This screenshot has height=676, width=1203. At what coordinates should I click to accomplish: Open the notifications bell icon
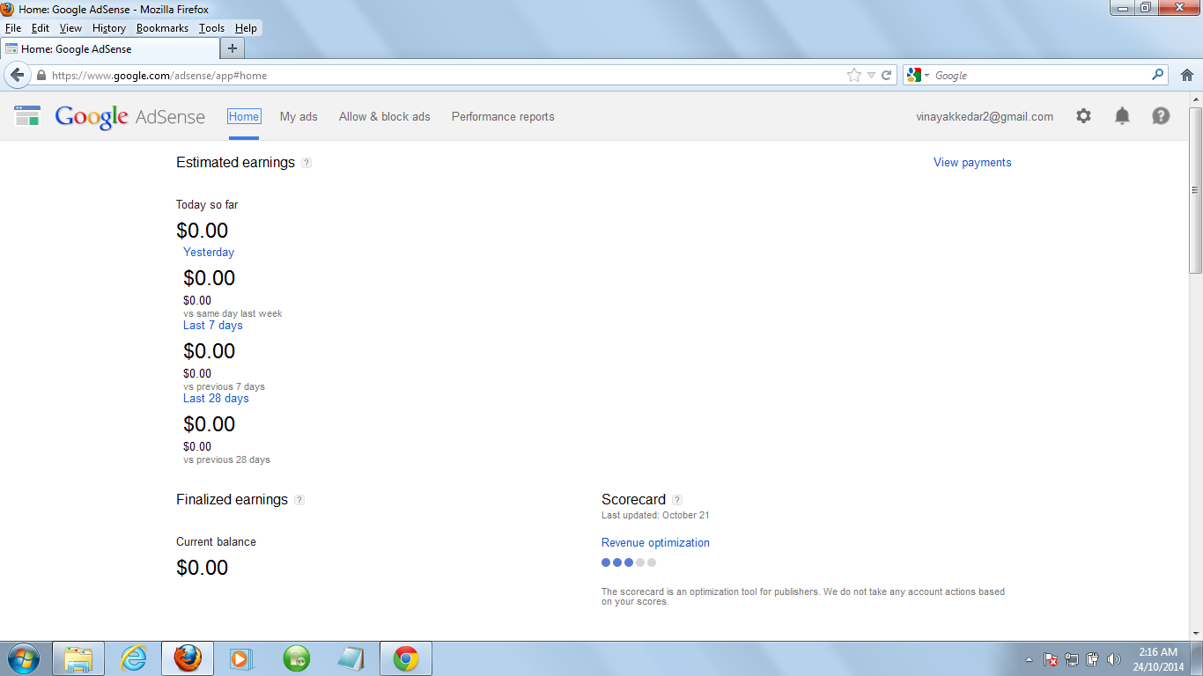pyautogui.click(x=1122, y=116)
